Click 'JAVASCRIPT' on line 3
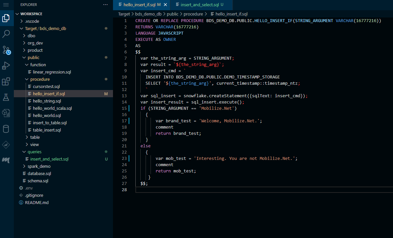Screen dimensions: 393x238 point(171,33)
